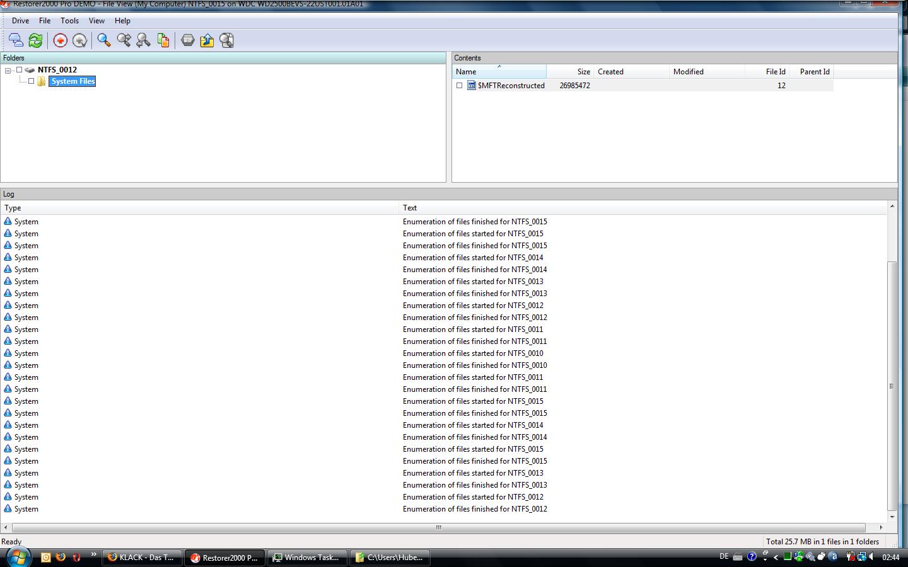The width and height of the screenshot is (908, 567).
Task: Click the blue help question tray icon
Action: coord(752,556)
